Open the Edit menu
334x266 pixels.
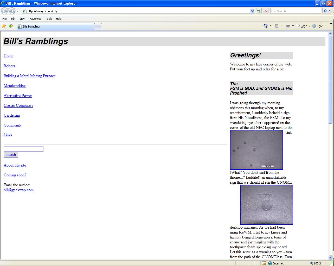(13, 19)
